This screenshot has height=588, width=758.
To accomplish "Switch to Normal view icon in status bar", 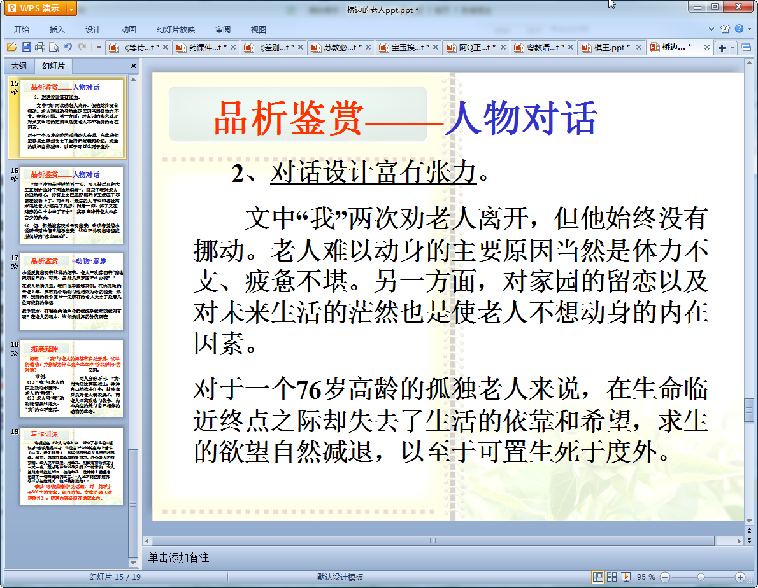I will [x=598, y=577].
